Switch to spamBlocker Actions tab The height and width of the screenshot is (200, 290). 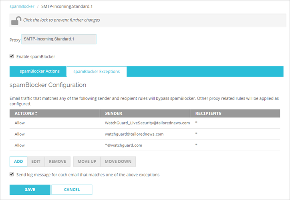(x=39, y=71)
